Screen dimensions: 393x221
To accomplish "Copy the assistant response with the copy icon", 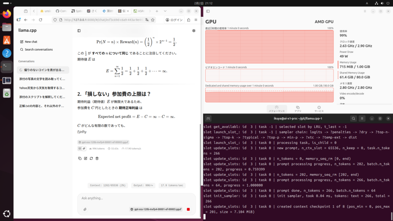I will tap(79, 158).
